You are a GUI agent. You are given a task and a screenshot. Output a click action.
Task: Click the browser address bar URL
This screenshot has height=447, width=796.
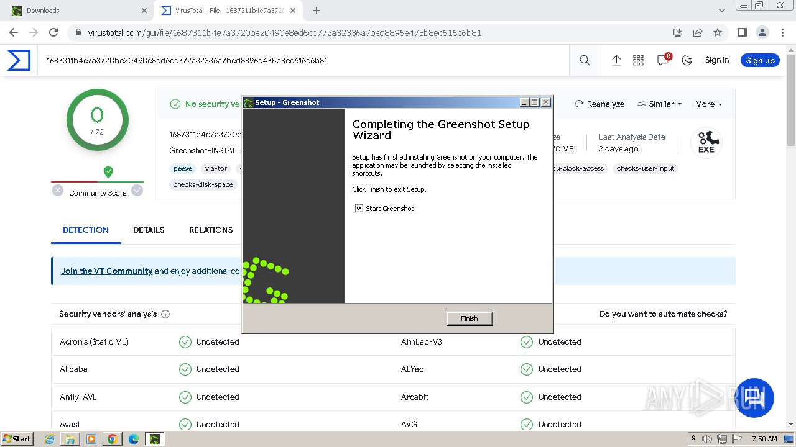[x=285, y=33]
